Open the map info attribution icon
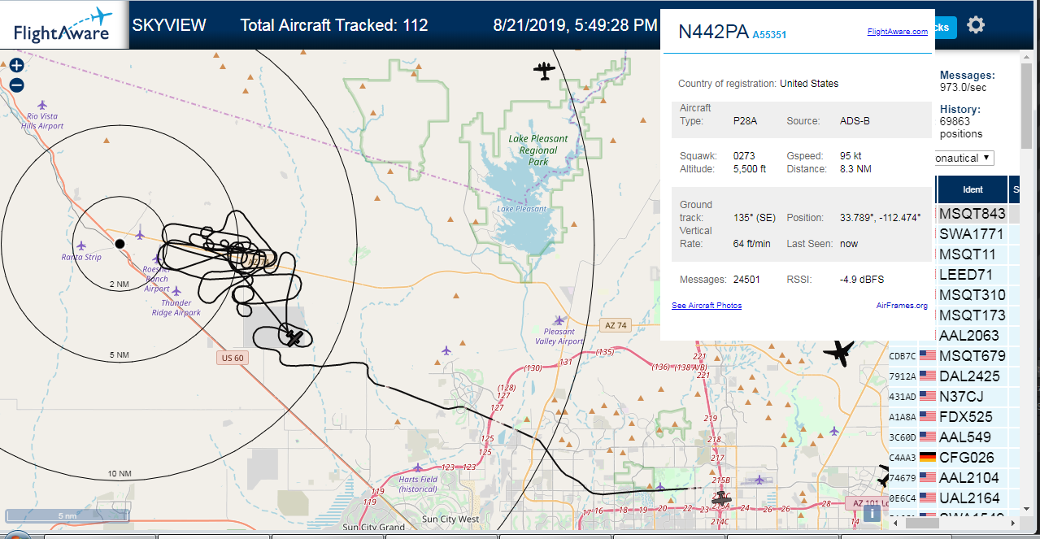Viewport: 1040px width, 539px height. 872,513
